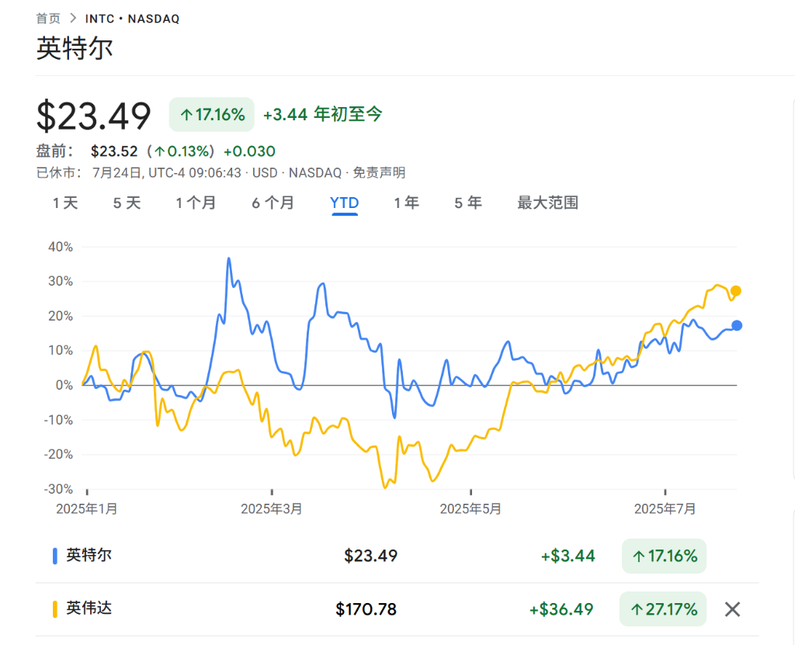The image size is (795, 645).
Task: Click the 2025年1月 axis label
Action: pyautogui.click(x=87, y=508)
